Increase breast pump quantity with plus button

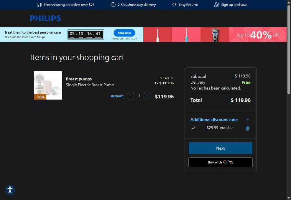point(147,96)
